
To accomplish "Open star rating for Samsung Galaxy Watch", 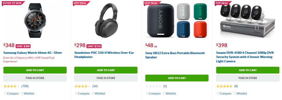I will pyautogui.click(x=11, y=86).
